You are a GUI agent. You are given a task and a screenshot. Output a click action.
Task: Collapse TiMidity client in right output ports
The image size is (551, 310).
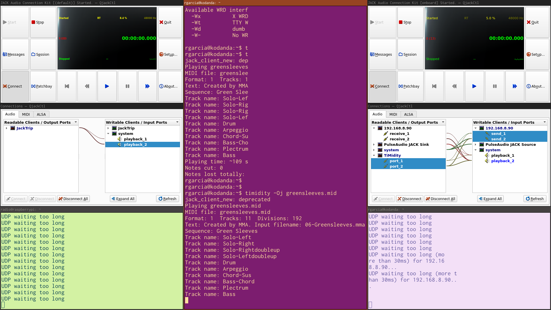374,156
